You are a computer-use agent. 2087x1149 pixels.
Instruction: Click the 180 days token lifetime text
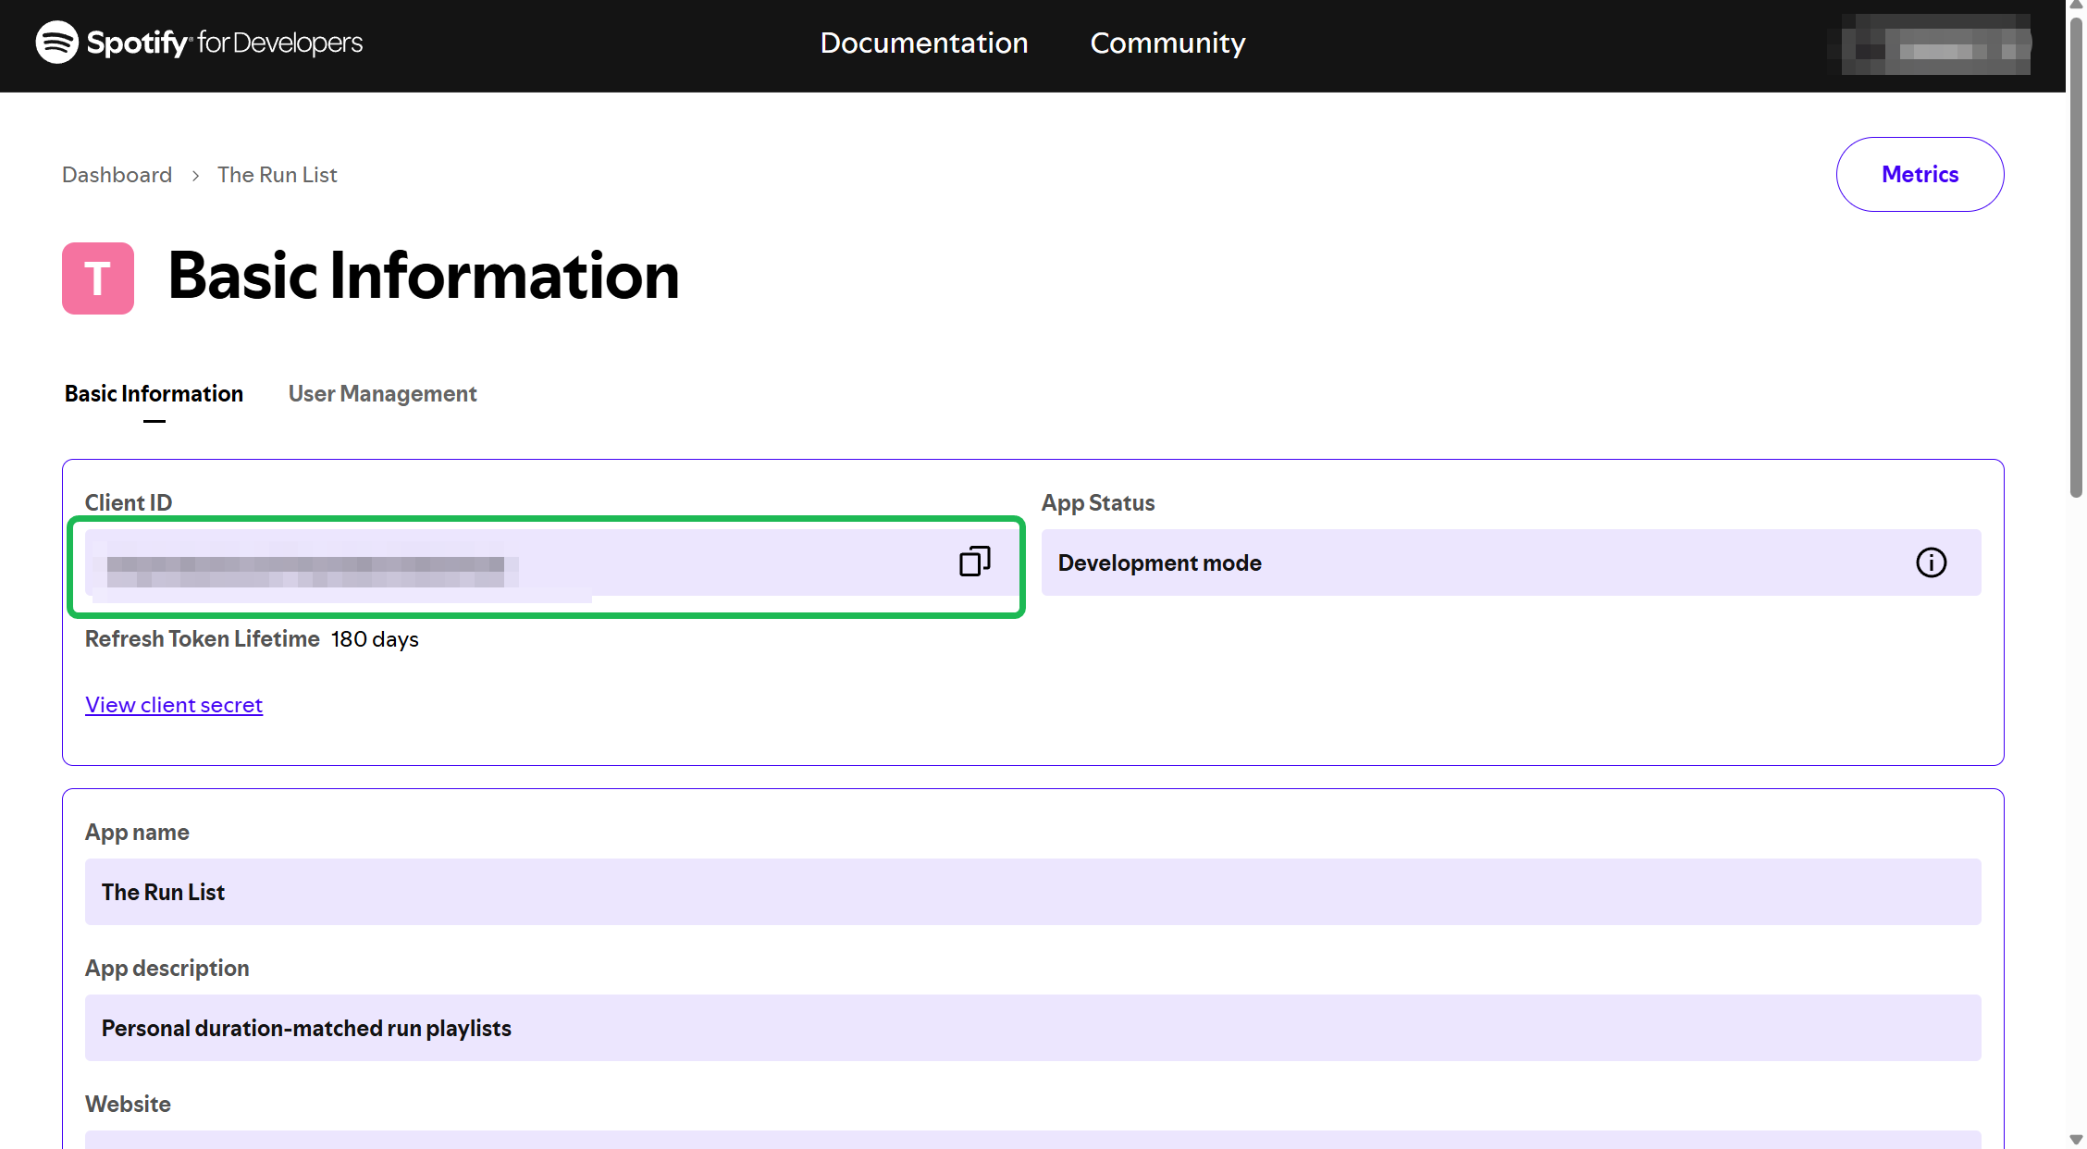pyautogui.click(x=375, y=639)
